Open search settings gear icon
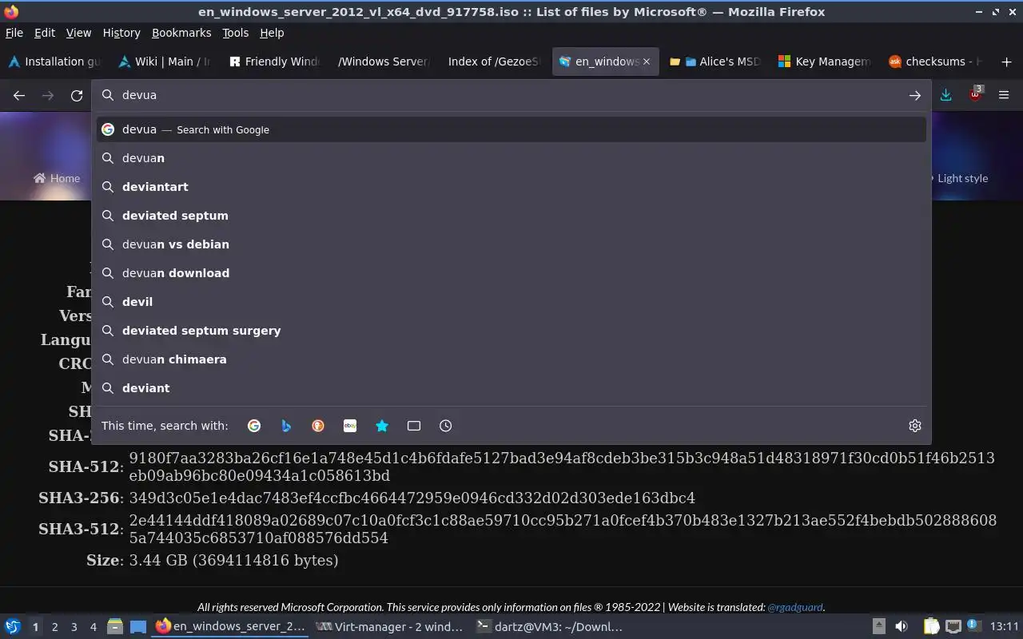The width and height of the screenshot is (1023, 639). (x=915, y=426)
